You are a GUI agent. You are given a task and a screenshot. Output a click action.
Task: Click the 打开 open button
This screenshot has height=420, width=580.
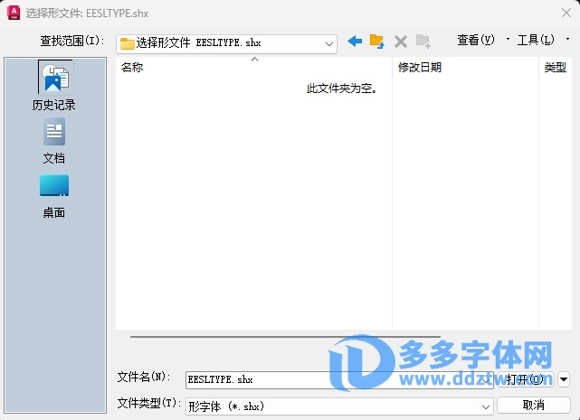[x=525, y=379]
